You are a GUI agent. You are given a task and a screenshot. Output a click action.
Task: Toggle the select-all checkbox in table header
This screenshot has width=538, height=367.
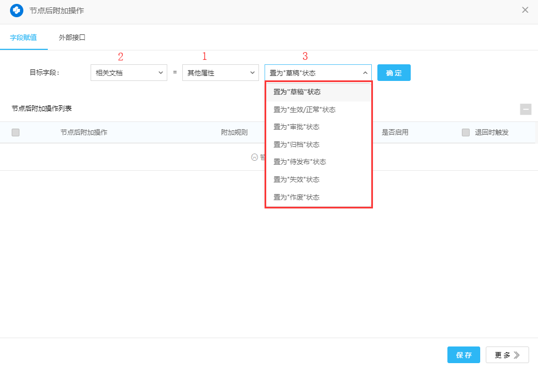(x=16, y=132)
